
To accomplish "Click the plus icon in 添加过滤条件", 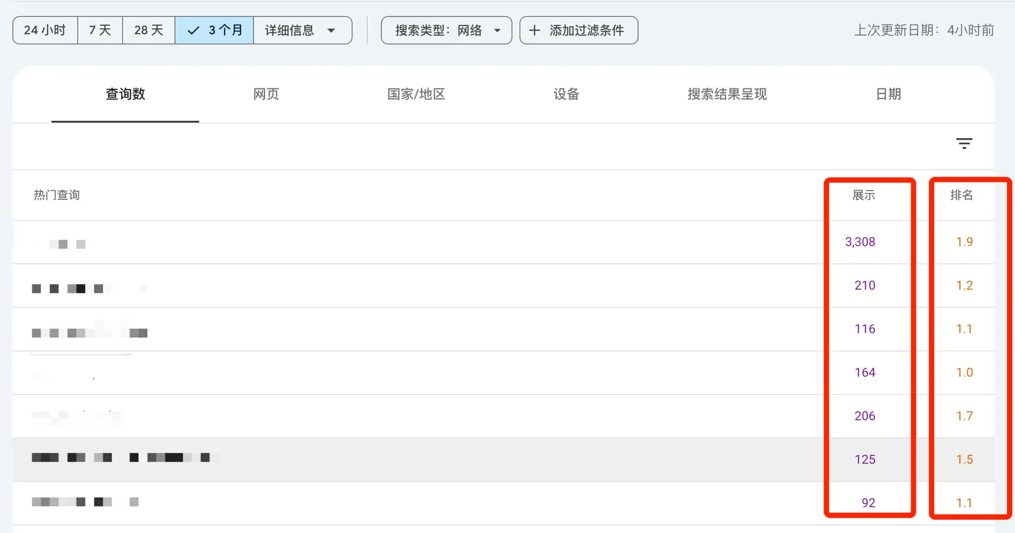I will (534, 30).
